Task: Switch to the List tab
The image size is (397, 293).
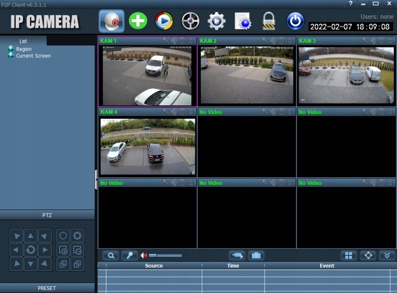Action: click(x=23, y=41)
